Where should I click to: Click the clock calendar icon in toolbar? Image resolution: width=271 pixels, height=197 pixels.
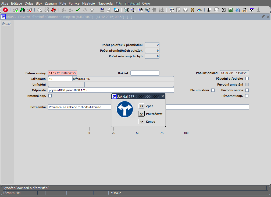(x=217, y=10)
